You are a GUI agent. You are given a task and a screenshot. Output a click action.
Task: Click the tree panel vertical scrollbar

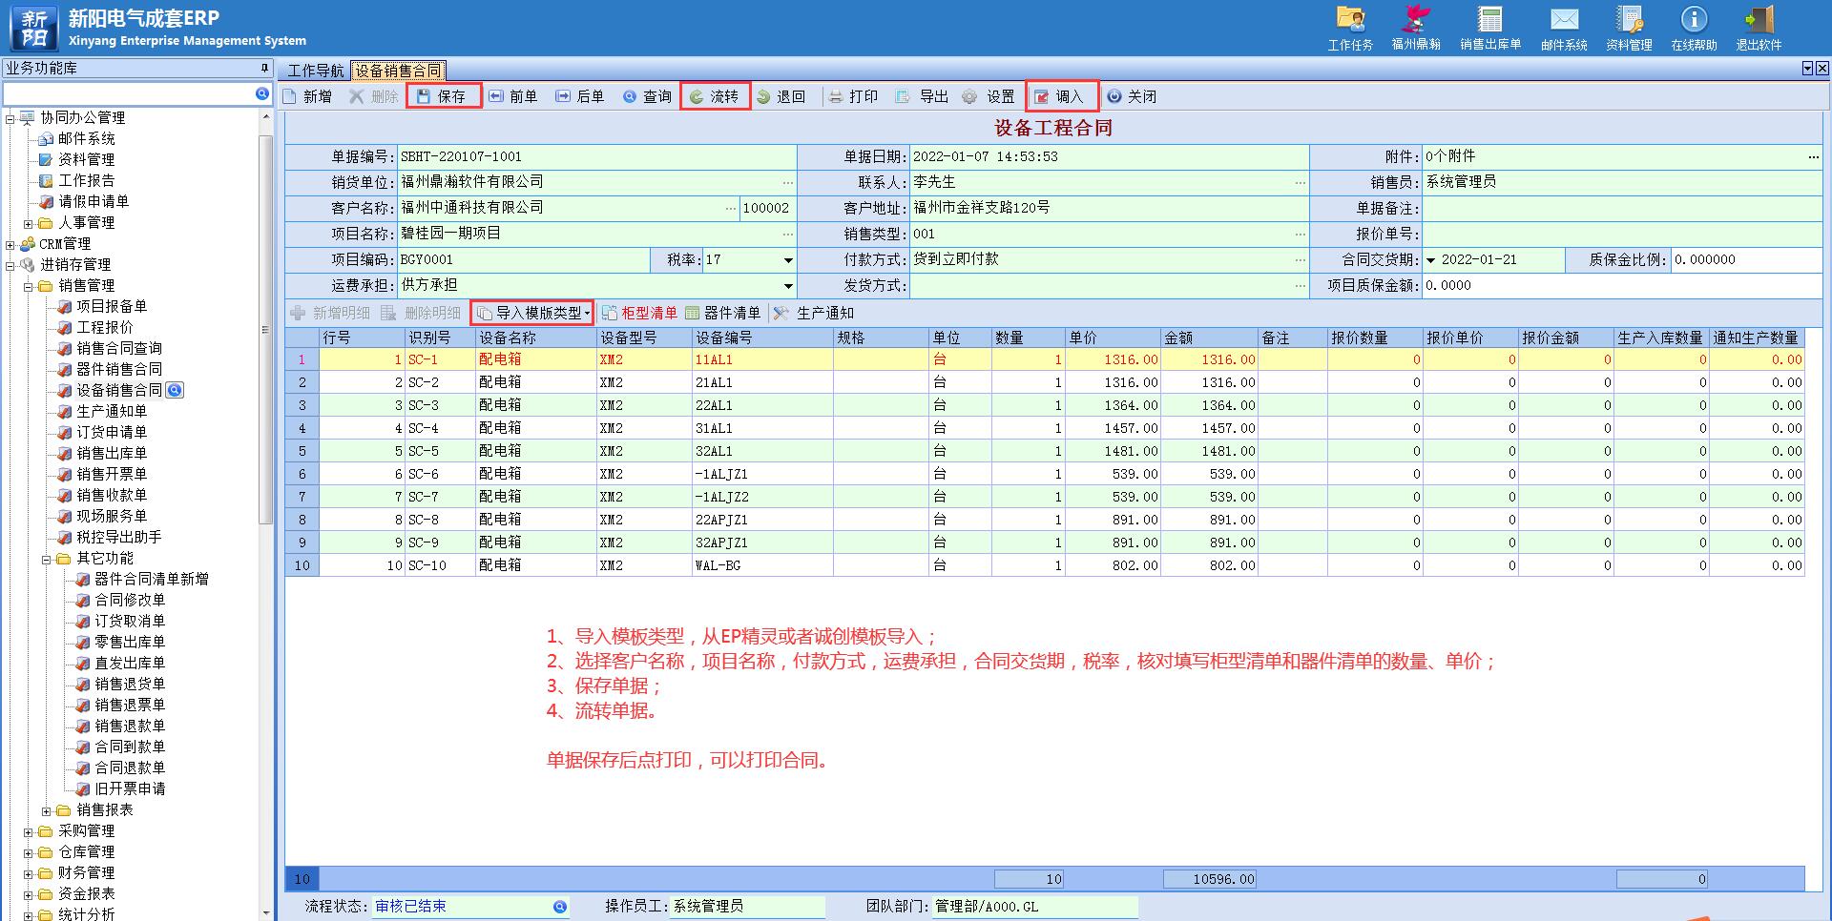point(265,329)
